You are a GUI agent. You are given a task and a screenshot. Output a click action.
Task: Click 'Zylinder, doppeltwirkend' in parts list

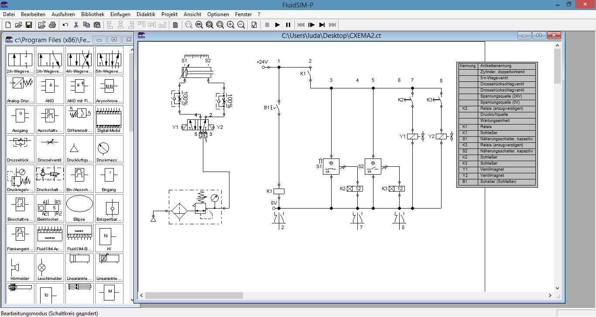507,72
